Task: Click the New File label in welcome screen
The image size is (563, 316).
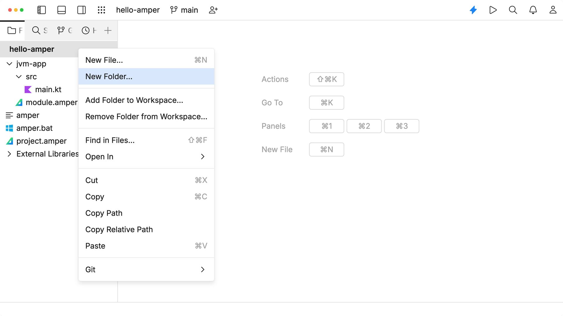Action: pyautogui.click(x=277, y=150)
